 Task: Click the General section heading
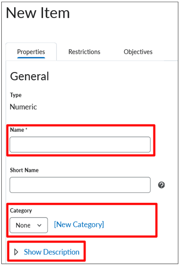pyautogui.click(x=30, y=76)
